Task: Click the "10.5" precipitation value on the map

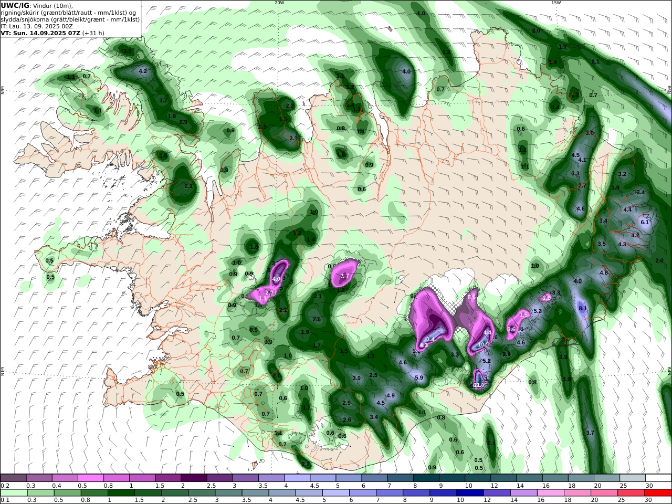Action: tap(484, 345)
